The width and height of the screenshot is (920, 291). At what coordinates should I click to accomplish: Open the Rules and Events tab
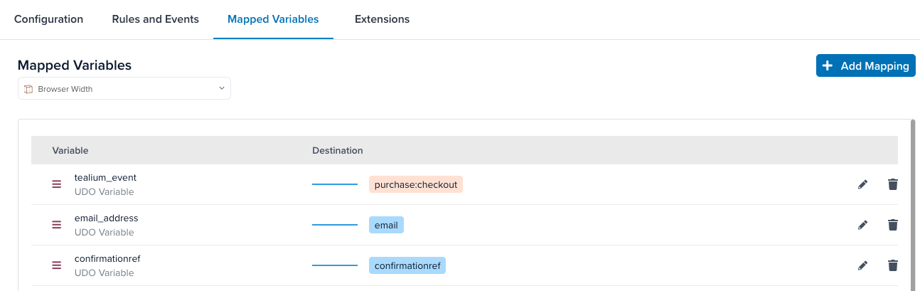[x=155, y=19]
